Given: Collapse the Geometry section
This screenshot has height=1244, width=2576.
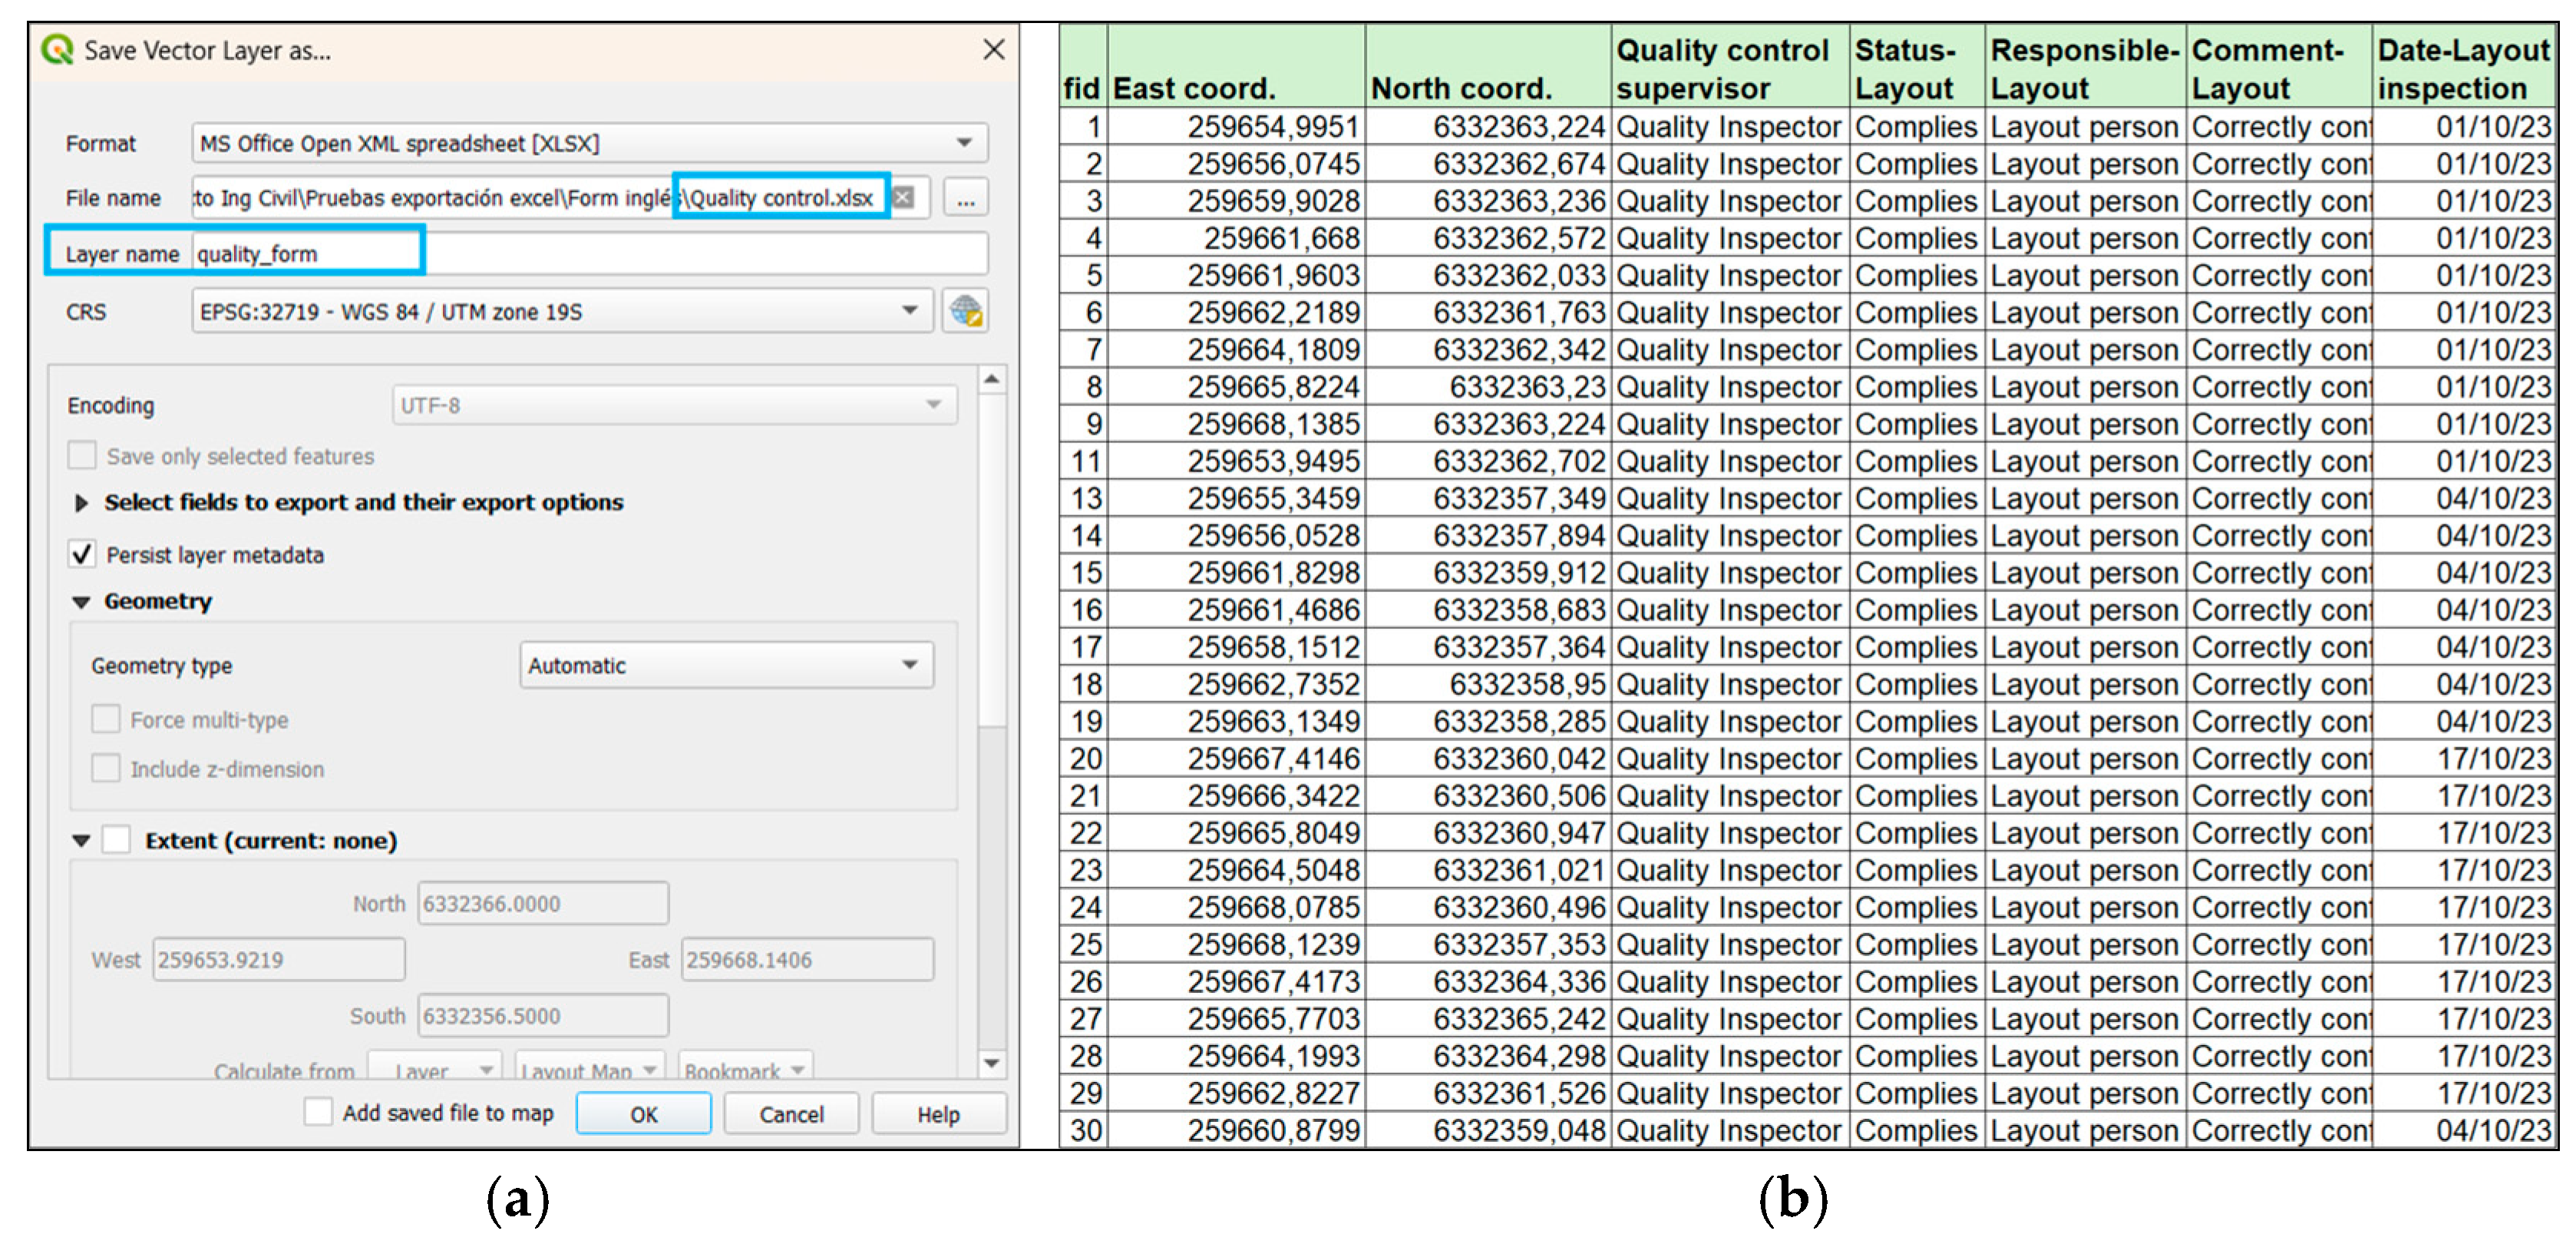Looking at the screenshot, I should pos(82,601).
